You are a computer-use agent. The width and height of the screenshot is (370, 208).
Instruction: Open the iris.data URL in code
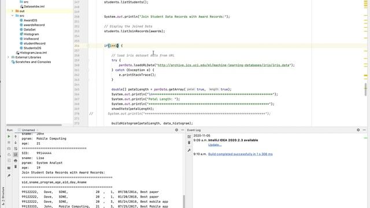point(224,65)
